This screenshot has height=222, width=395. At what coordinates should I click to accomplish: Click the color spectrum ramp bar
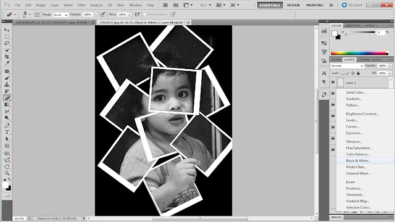(x=359, y=53)
